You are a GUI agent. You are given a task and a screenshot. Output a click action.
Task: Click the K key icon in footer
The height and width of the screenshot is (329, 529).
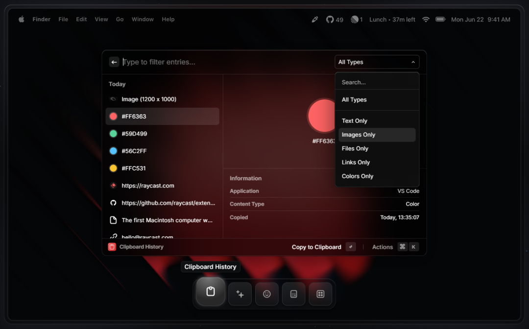pyautogui.click(x=413, y=247)
